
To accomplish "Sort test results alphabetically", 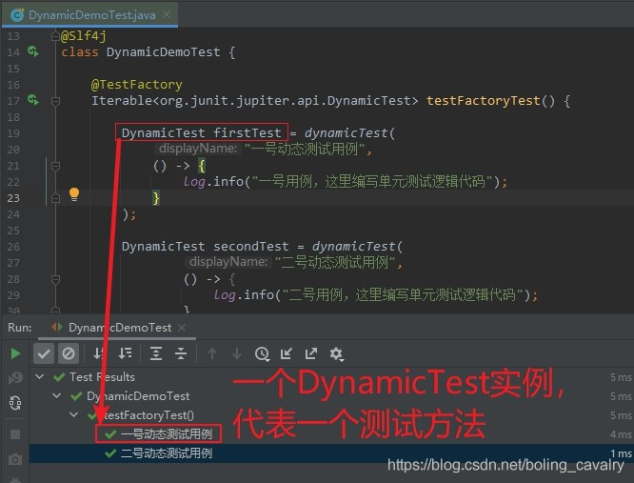I will pos(98,354).
